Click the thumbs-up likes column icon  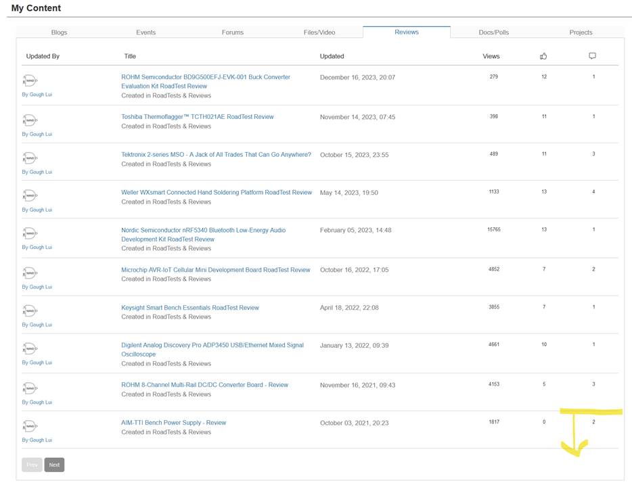pyautogui.click(x=543, y=56)
